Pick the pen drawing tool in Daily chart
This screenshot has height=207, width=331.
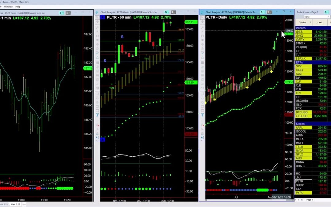coord(202,53)
